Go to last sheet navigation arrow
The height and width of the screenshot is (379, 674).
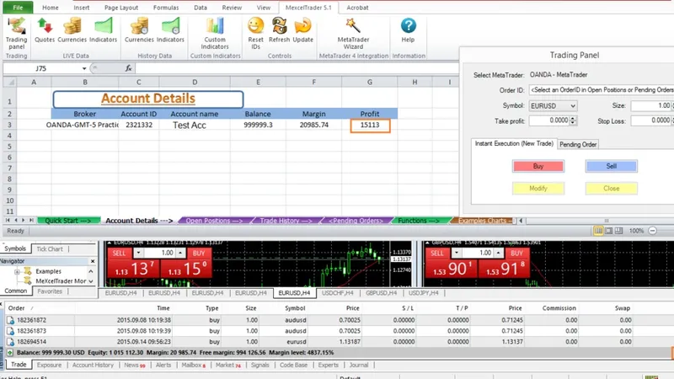click(31, 220)
